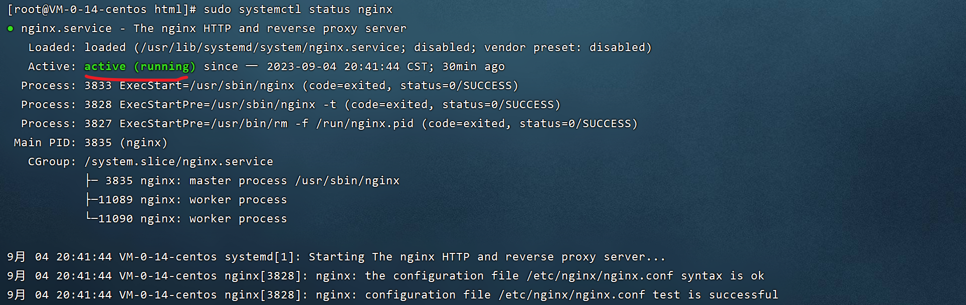966x305 pixels.
Task: Click the shell prompt [root@VM-0-14-centos html]#
Action: (102, 10)
